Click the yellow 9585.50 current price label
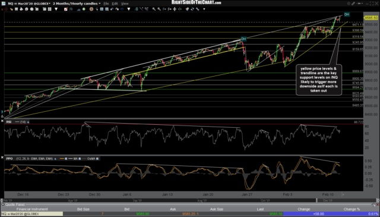 click(x=371, y=18)
